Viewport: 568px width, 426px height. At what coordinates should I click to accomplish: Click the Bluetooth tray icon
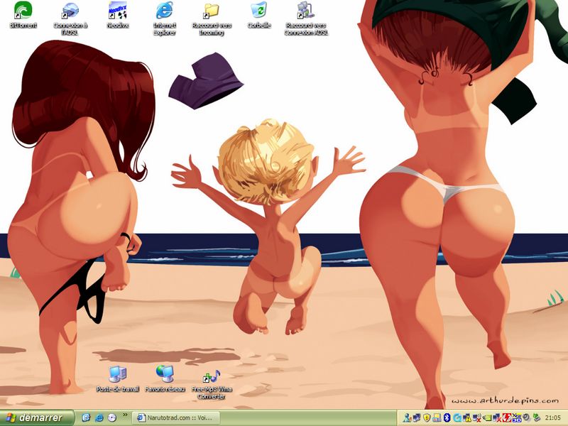[447, 418]
